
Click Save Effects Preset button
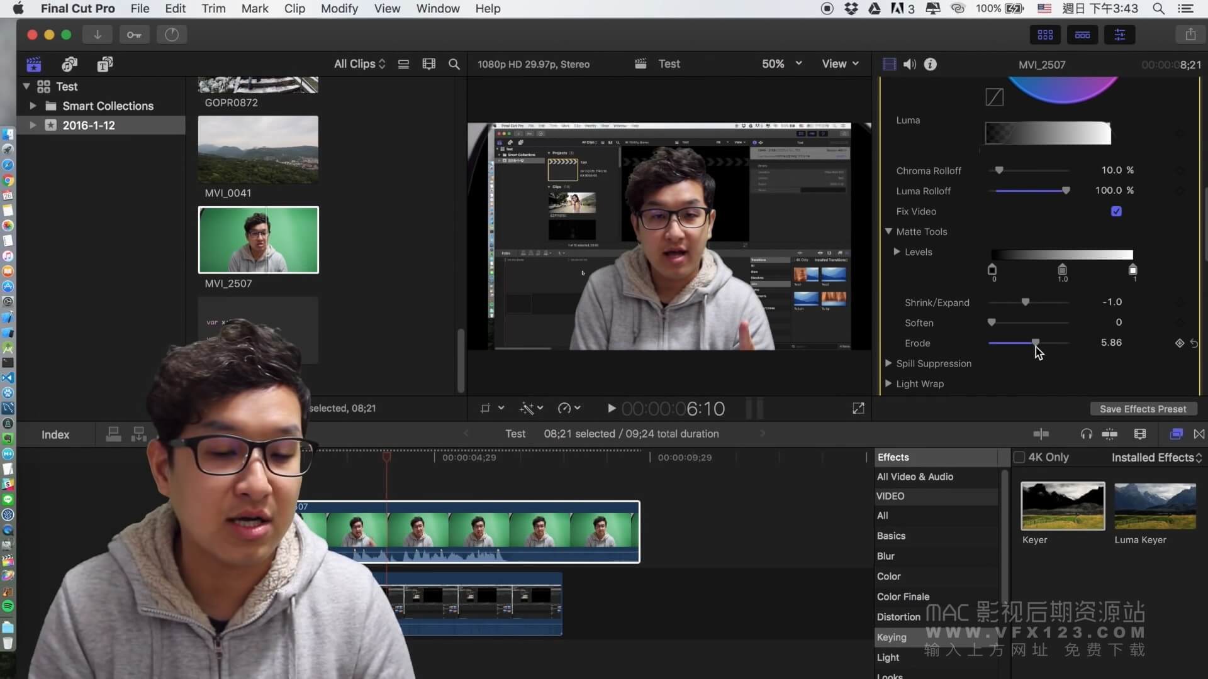point(1143,409)
